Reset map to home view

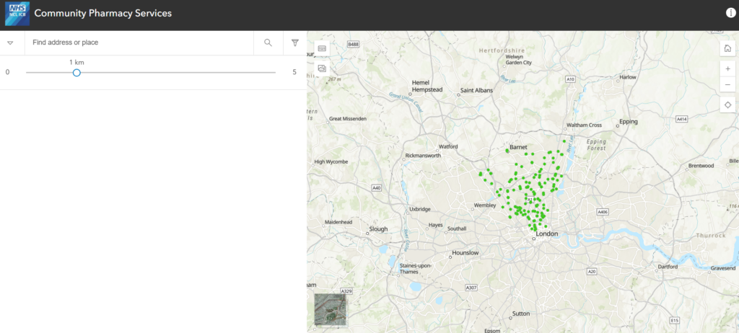[727, 48]
